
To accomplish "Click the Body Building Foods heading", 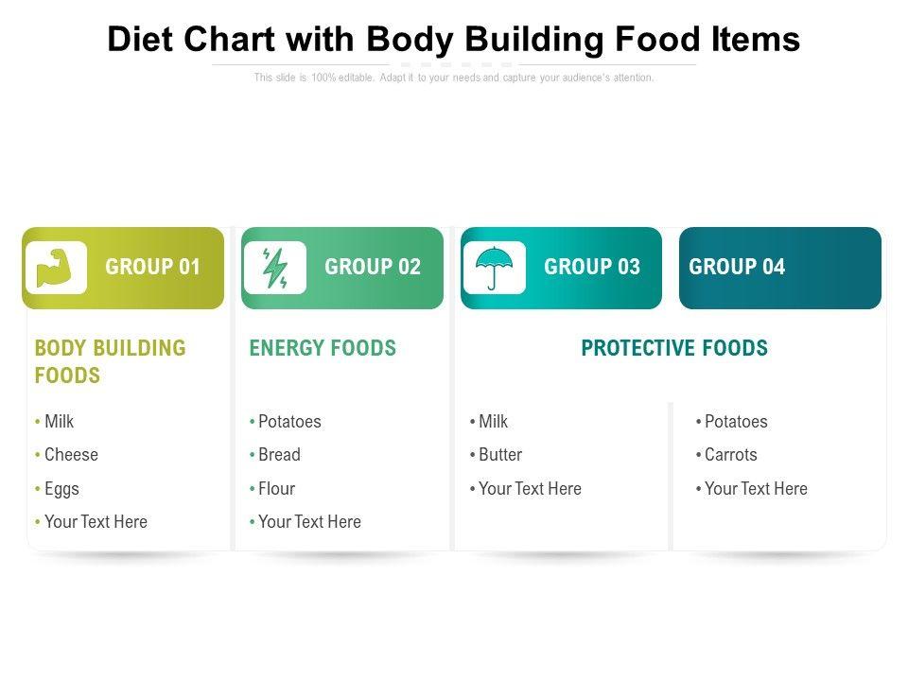I will tap(110, 361).
